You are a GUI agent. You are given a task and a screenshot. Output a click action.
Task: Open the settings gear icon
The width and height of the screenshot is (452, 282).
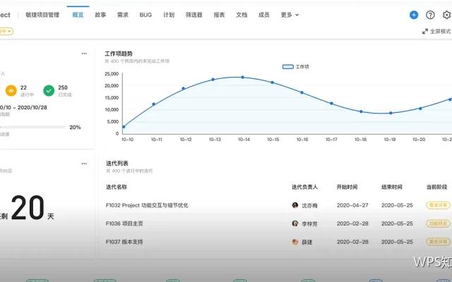pyautogui.click(x=447, y=15)
